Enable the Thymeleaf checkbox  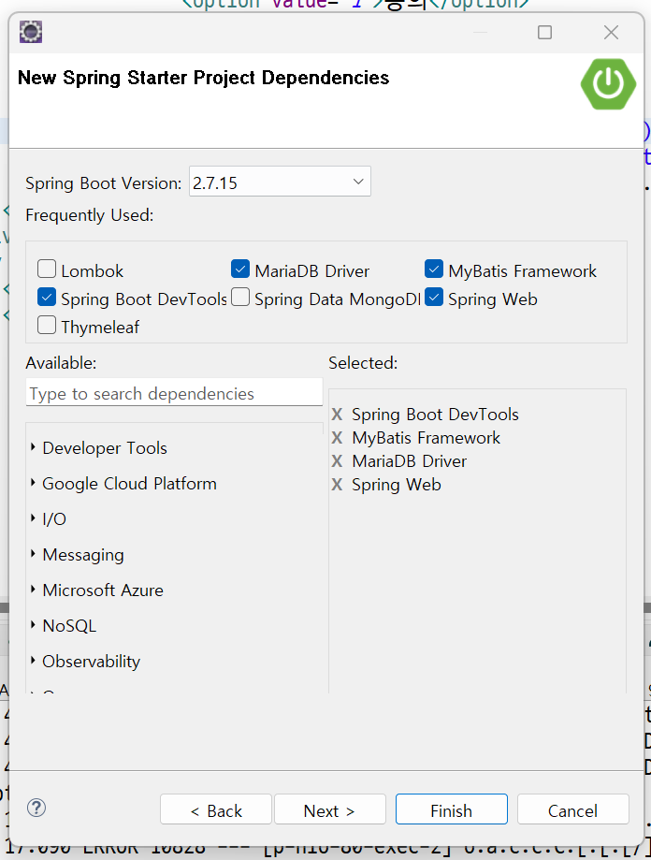point(47,326)
